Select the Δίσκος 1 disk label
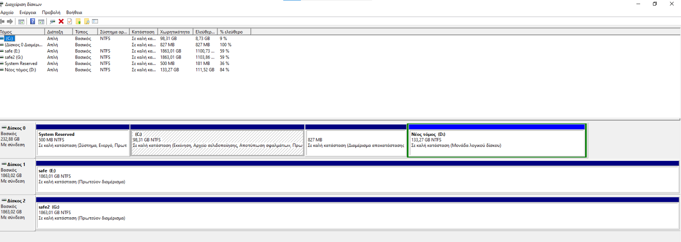 click(17, 176)
